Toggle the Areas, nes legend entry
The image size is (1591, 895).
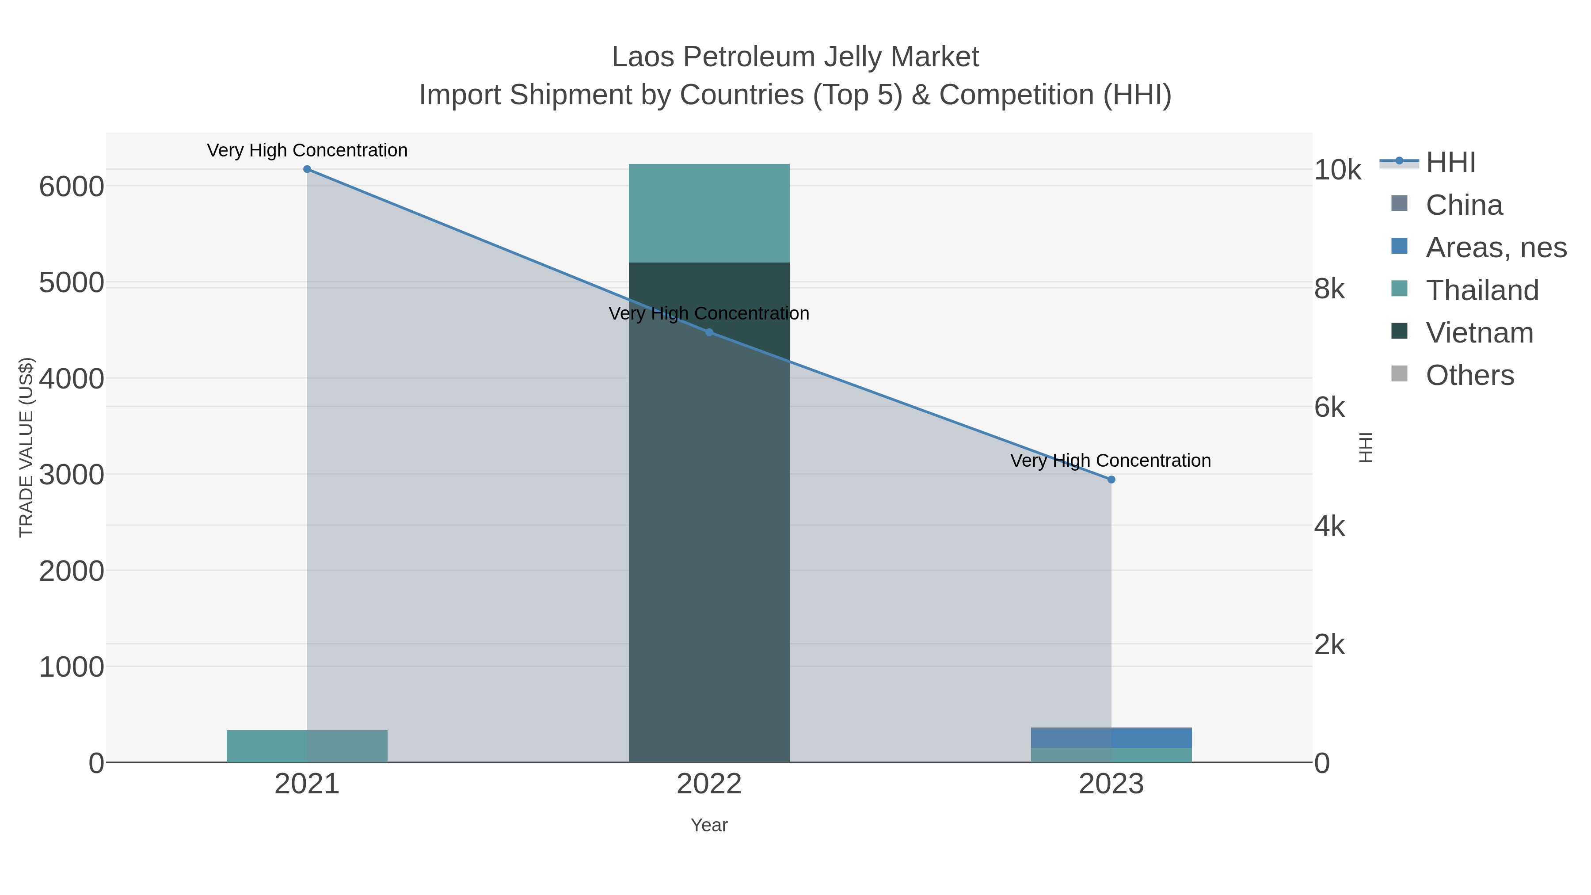1479,248
